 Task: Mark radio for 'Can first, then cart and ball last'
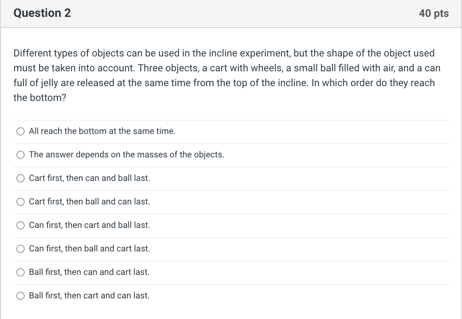point(20,225)
